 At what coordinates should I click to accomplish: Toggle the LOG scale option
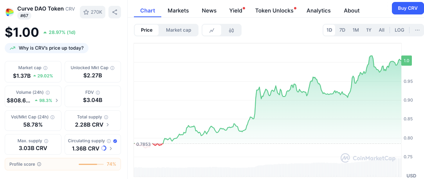(399, 30)
